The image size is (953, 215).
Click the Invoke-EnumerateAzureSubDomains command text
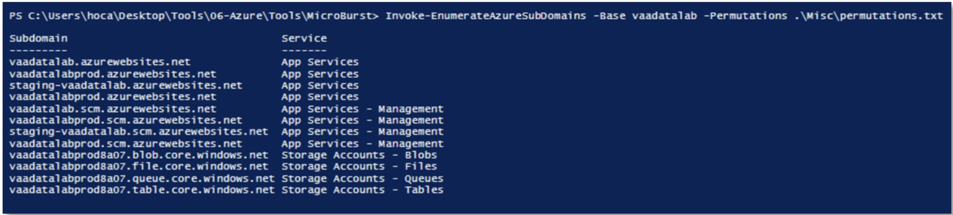[x=485, y=16]
